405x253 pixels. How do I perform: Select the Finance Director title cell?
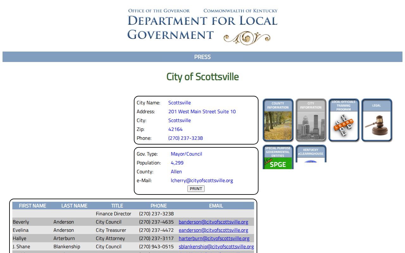pyautogui.click(x=114, y=214)
